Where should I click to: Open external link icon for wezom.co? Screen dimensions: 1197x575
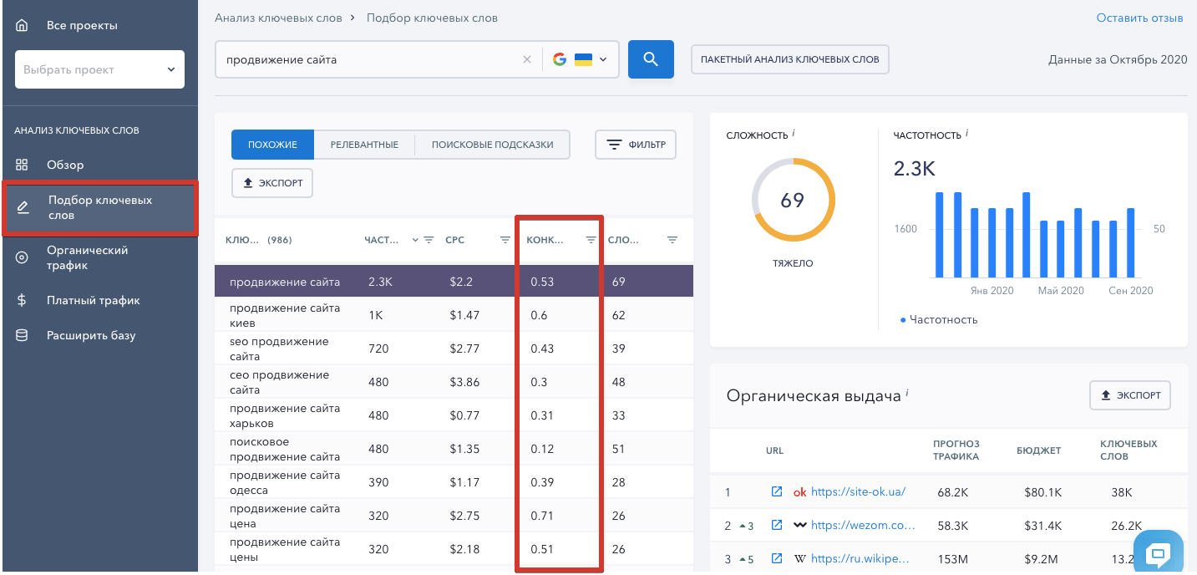[x=777, y=525]
